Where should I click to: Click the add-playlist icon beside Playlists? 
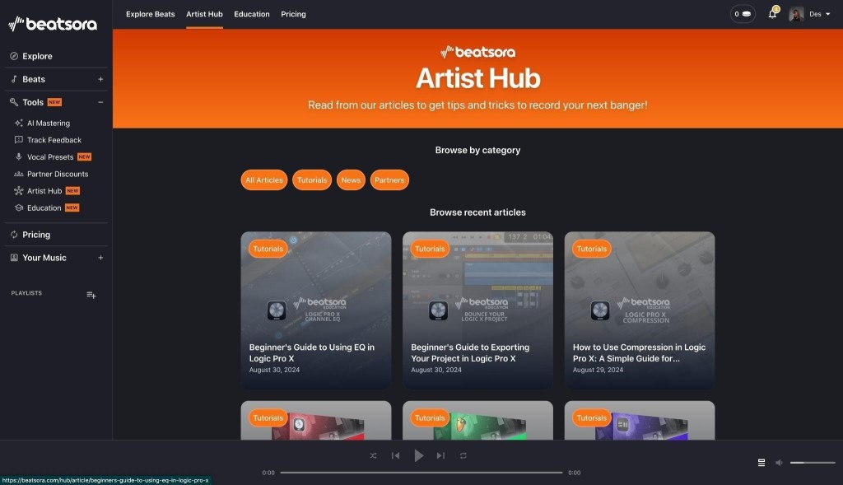pos(91,295)
